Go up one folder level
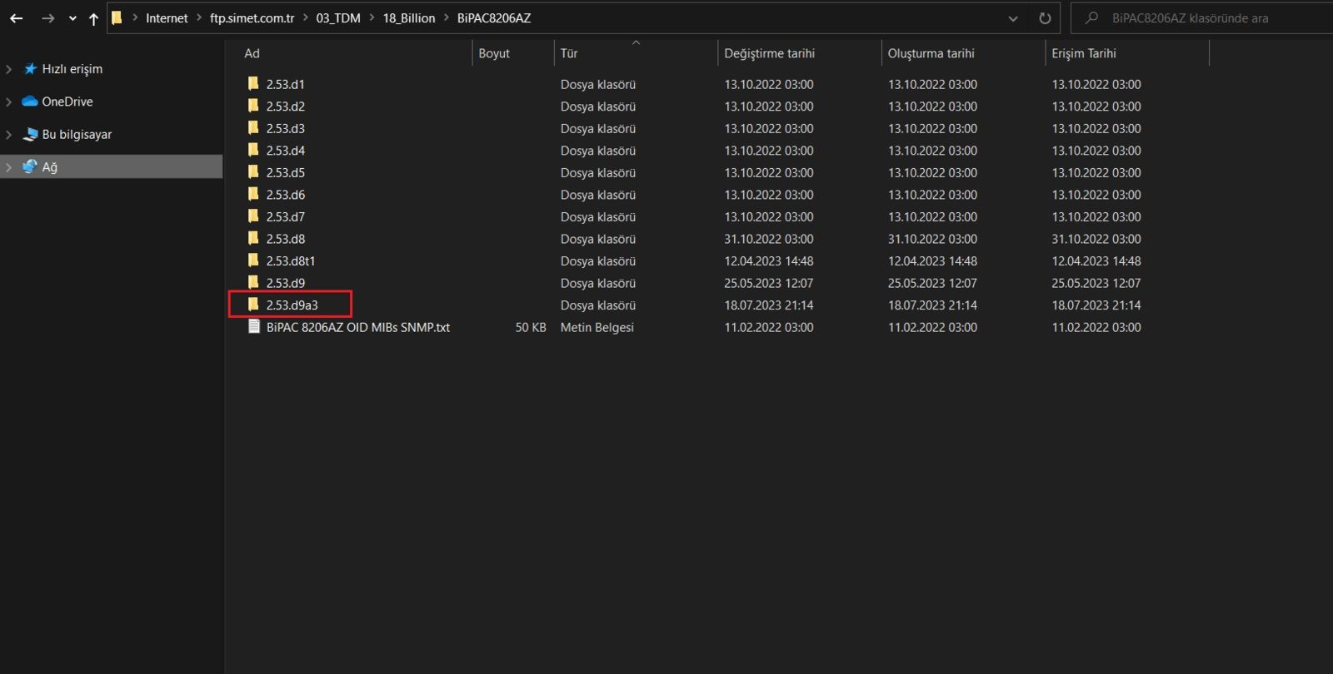Image resolution: width=1333 pixels, height=674 pixels. tap(93, 18)
